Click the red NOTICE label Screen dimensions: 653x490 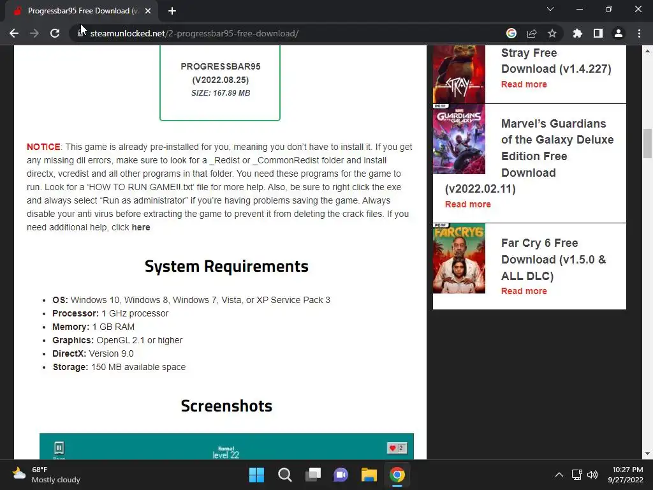point(43,147)
